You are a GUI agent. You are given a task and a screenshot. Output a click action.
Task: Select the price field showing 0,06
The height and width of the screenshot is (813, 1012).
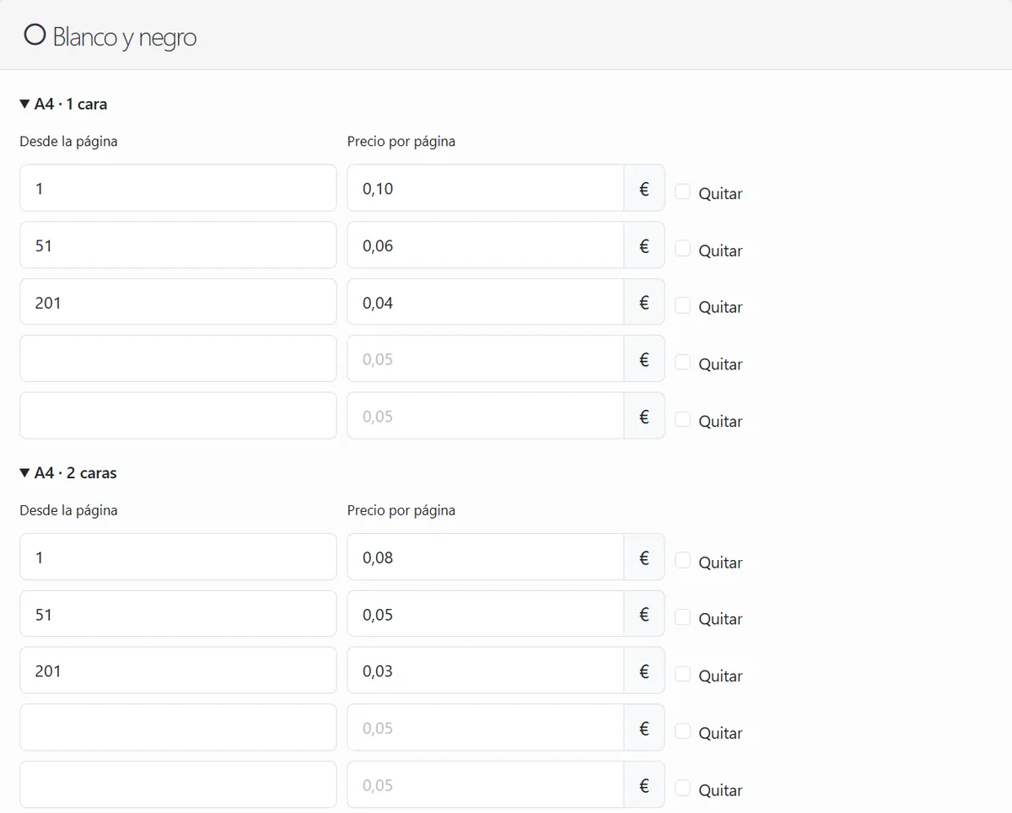[x=486, y=245]
